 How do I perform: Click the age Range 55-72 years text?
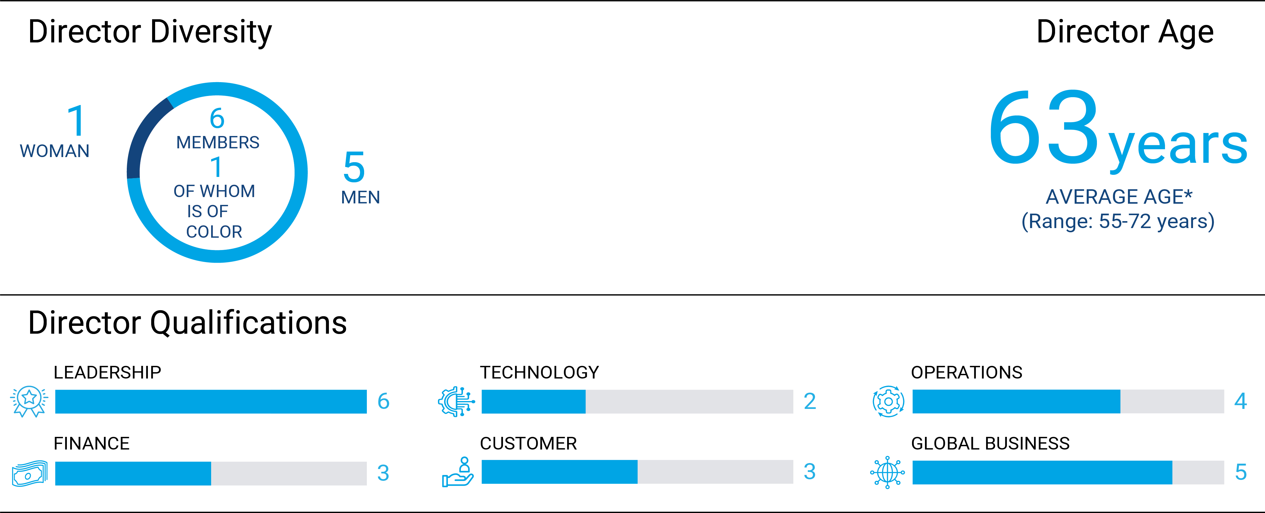1118,222
